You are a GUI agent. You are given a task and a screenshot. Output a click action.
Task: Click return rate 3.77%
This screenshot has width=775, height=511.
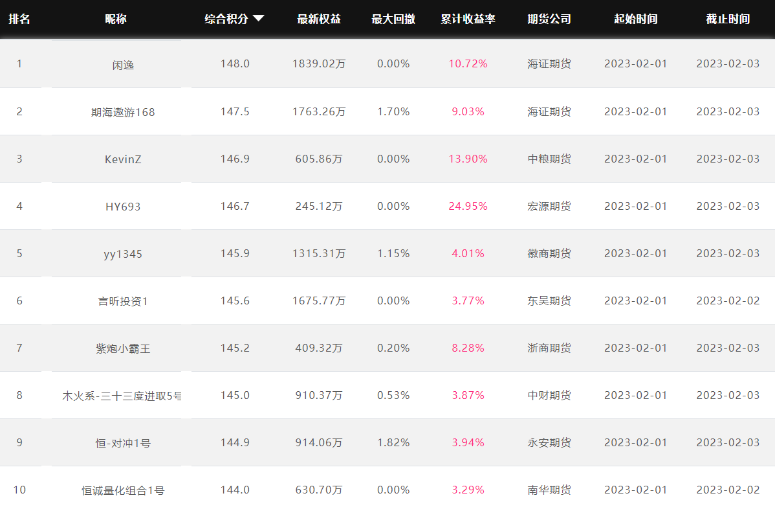coord(468,301)
